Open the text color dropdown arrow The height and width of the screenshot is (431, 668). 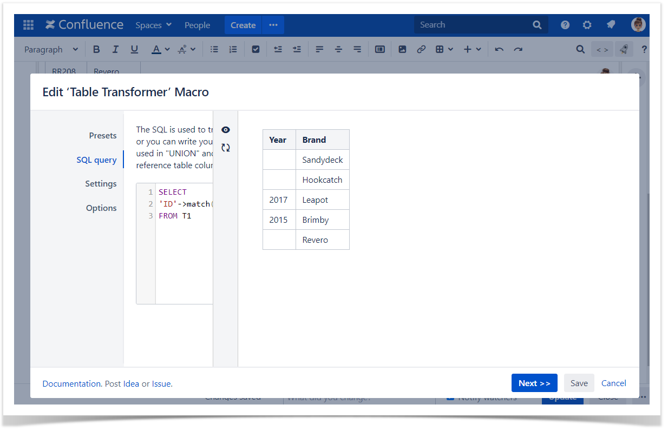167,49
